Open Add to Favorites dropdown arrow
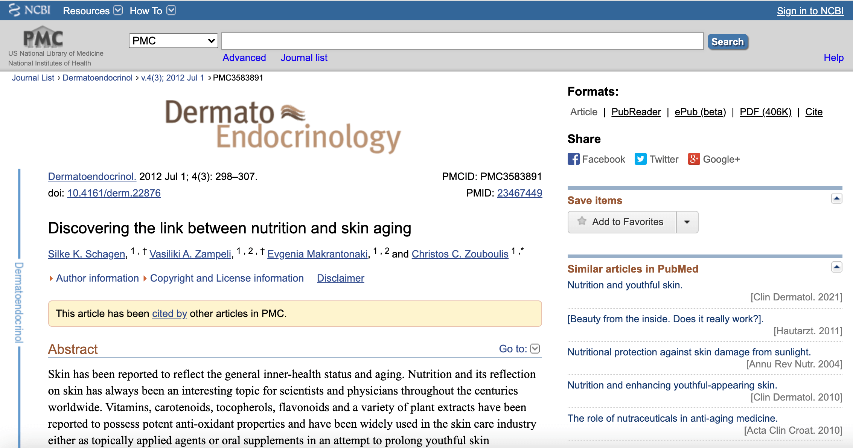The height and width of the screenshot is (448, 853). 687,222
